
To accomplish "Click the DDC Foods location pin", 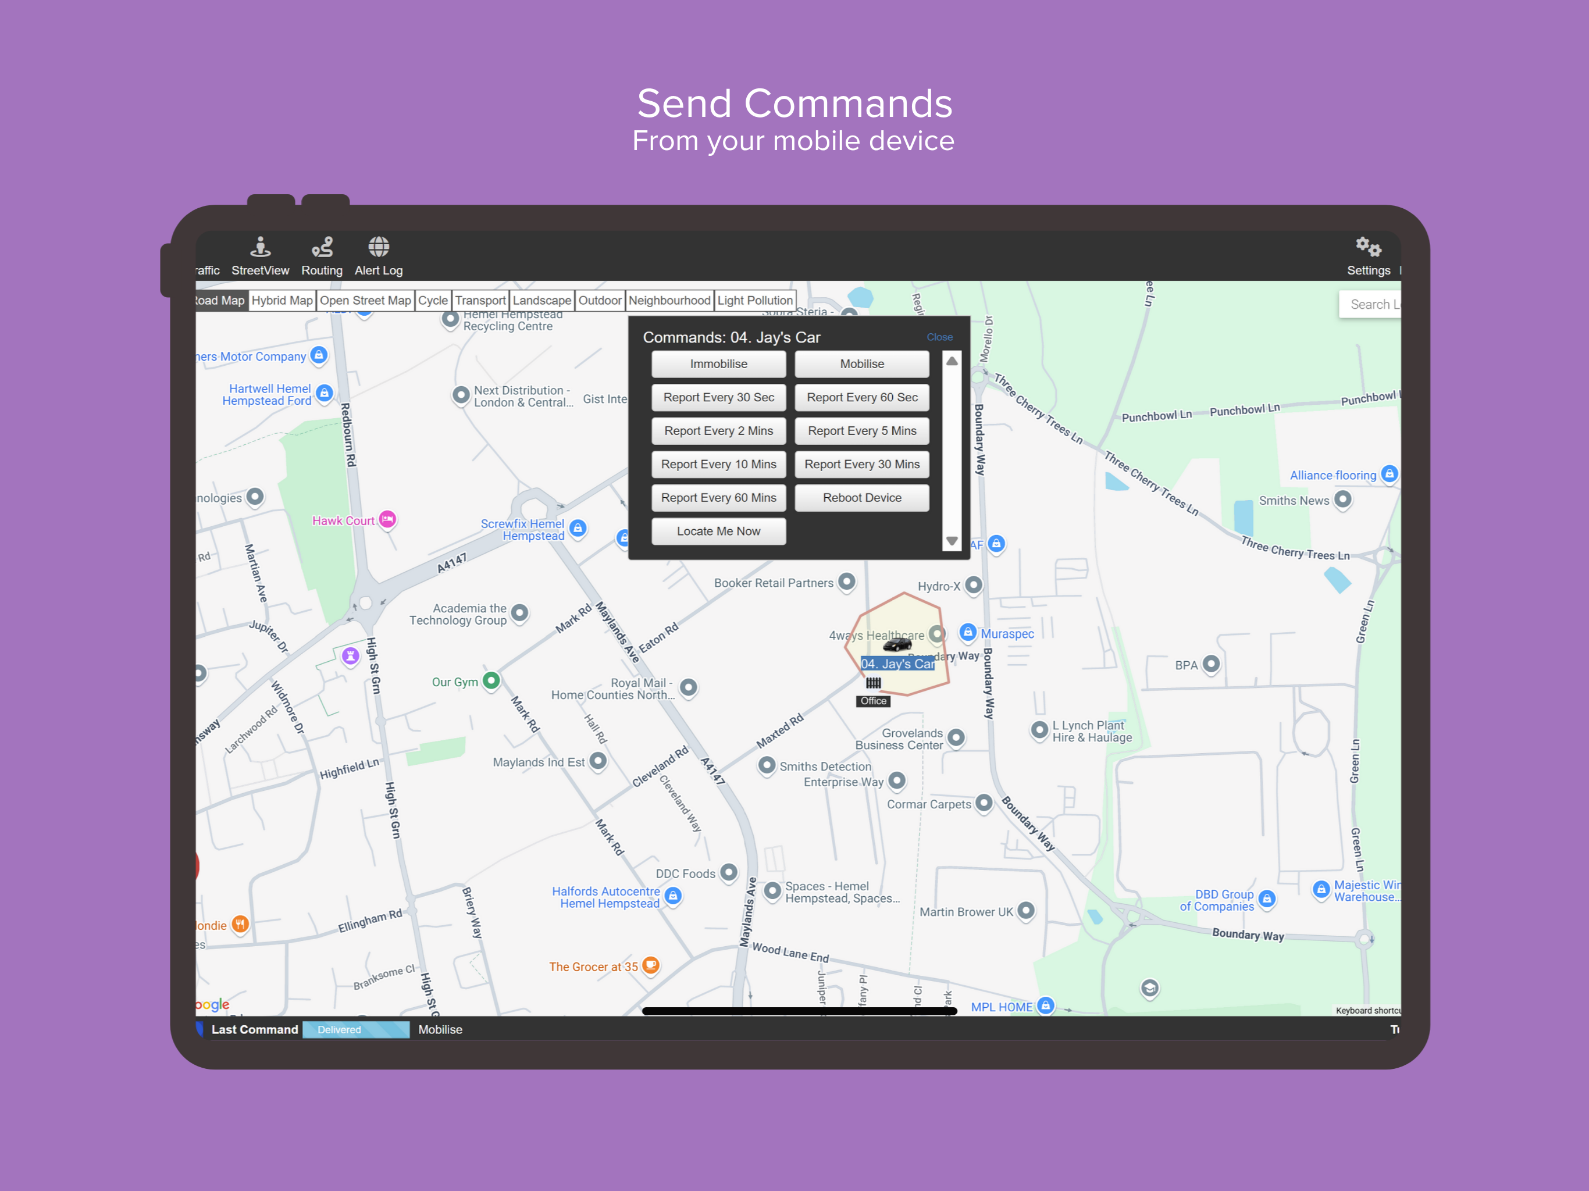I will (x=729, y=872).
